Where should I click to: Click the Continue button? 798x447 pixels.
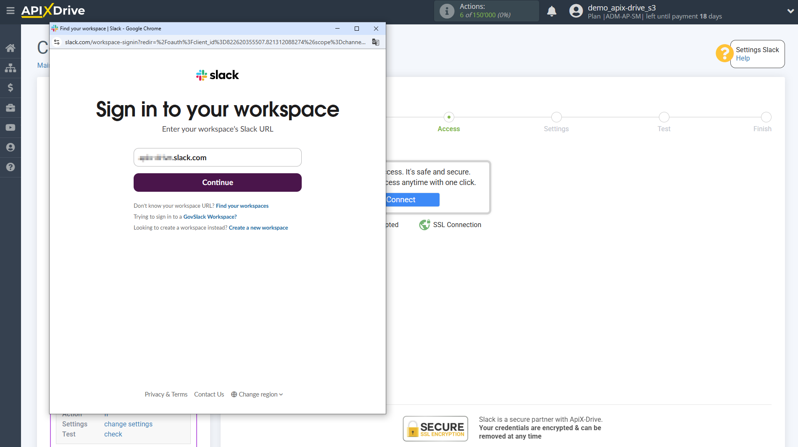[x=218, y=183]
